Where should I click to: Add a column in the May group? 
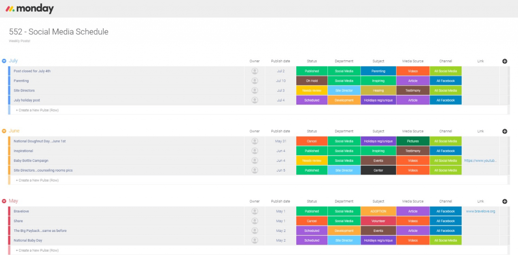505,201
